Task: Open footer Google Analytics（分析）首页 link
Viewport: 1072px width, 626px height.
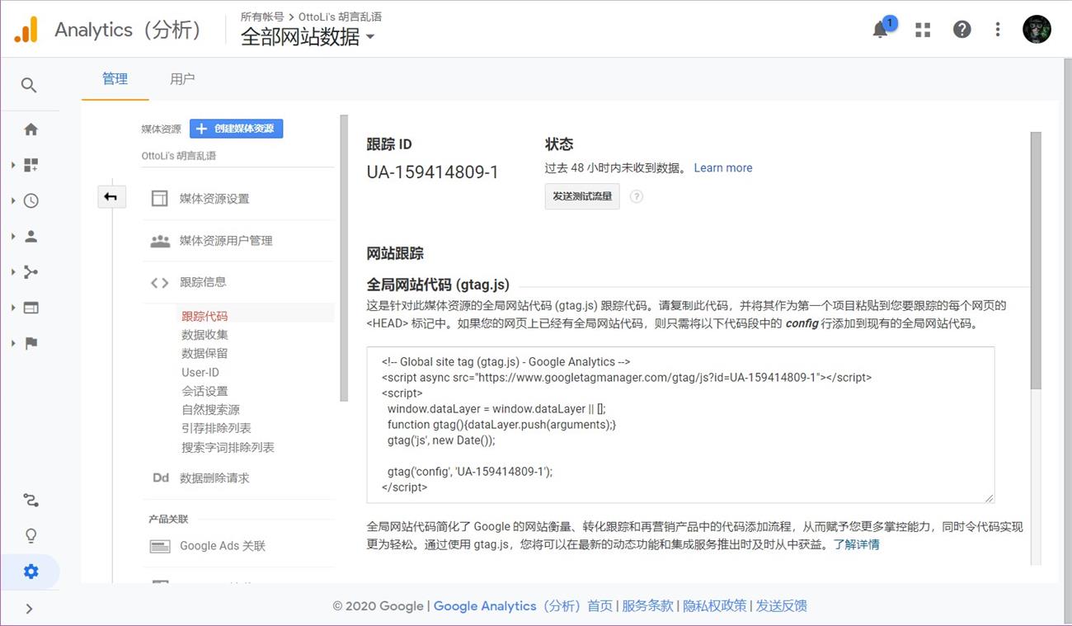Action: (523, 606)
